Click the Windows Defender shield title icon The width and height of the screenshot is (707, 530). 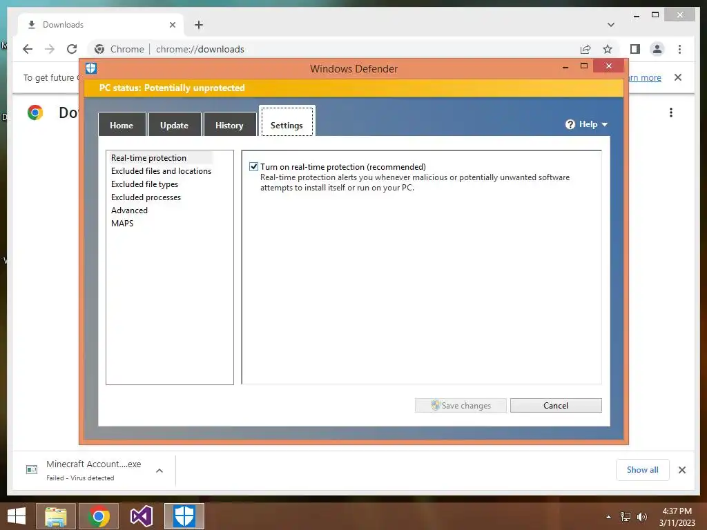coord(91,68)
